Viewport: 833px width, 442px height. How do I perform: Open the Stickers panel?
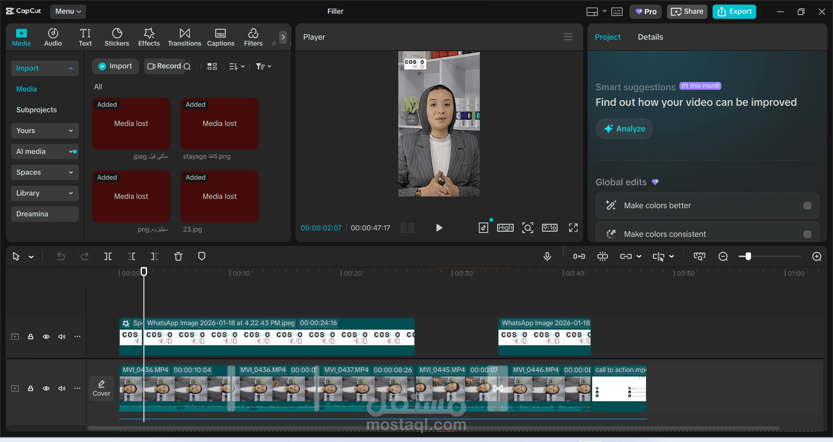[116, 37]
